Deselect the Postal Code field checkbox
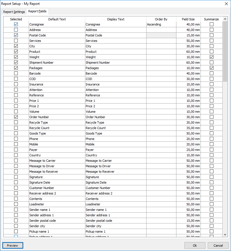 coord(16,35)
